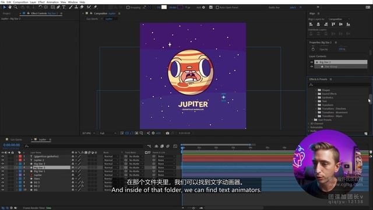Open the File menu
Screen dimensions: 373x210
pos(3,2)
